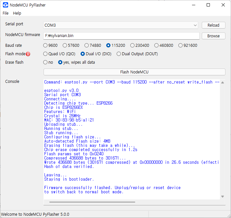Click 'Chip erase completed successfully' line
The image size is (231, 218).
(x=91, y=150)
